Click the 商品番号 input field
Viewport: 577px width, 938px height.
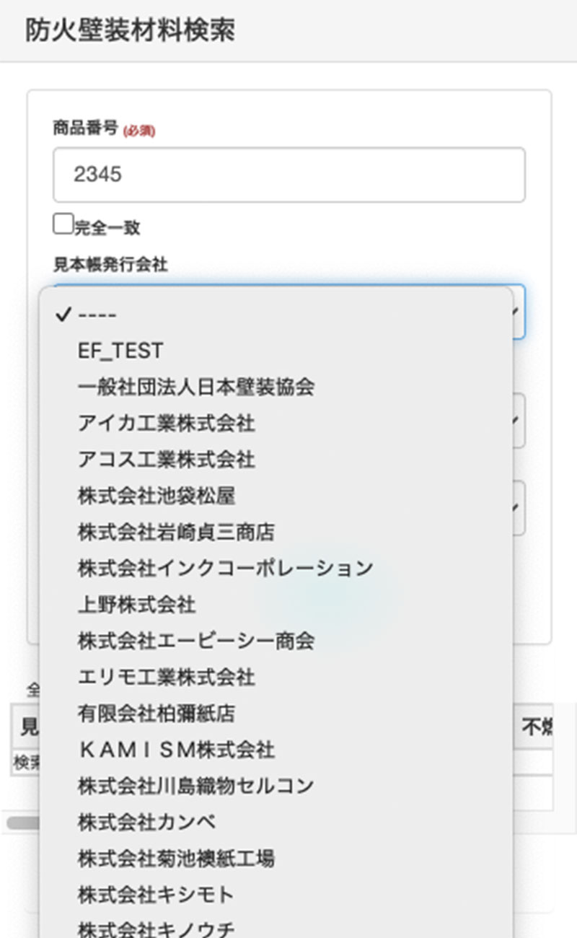point(288,175)
